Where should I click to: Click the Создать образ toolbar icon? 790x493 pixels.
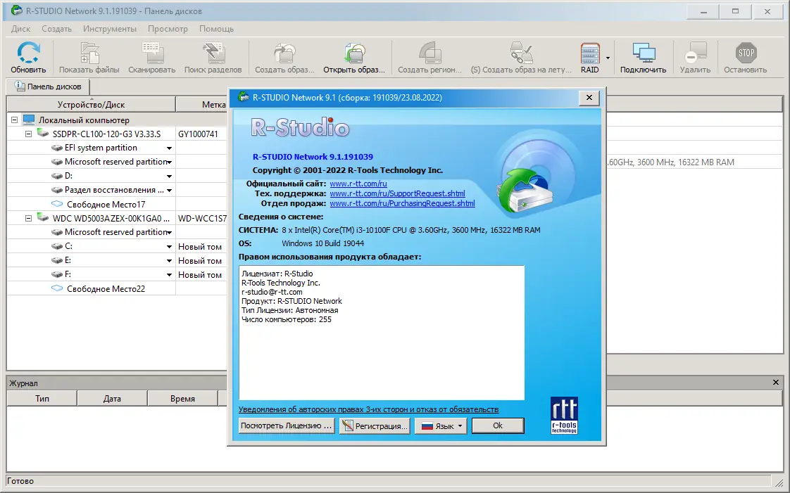coord(284,53)
